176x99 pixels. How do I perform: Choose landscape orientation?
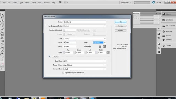[105, 46]
